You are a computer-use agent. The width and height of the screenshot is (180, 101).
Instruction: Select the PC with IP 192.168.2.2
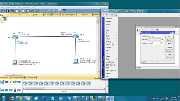[x=76, y=61]
